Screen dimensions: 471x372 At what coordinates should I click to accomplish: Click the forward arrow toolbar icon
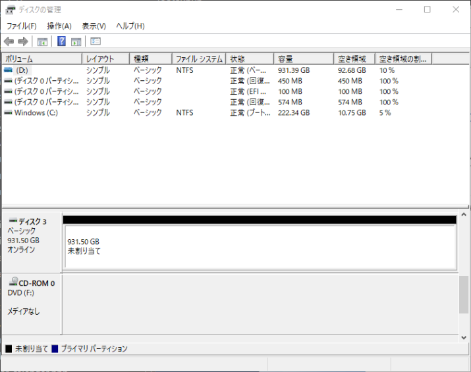[23, 41]
